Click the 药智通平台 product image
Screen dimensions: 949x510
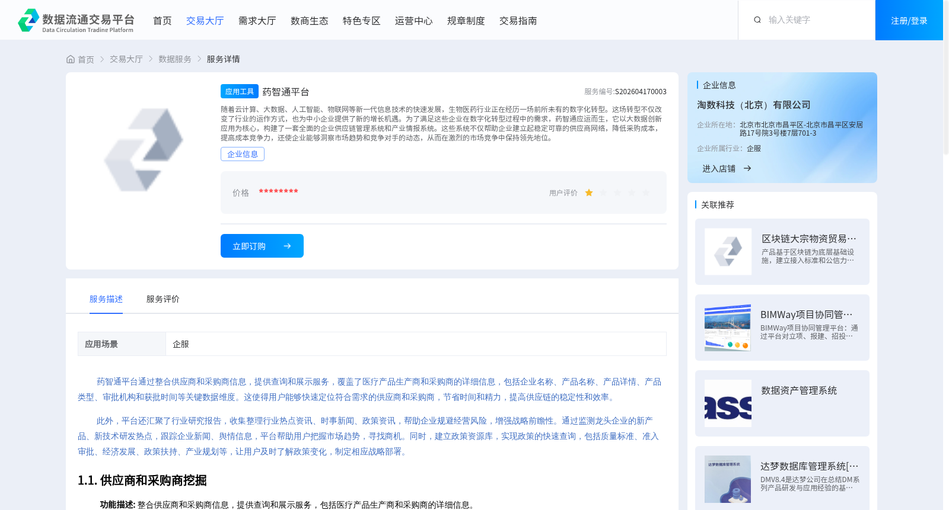tap(144, 150)
